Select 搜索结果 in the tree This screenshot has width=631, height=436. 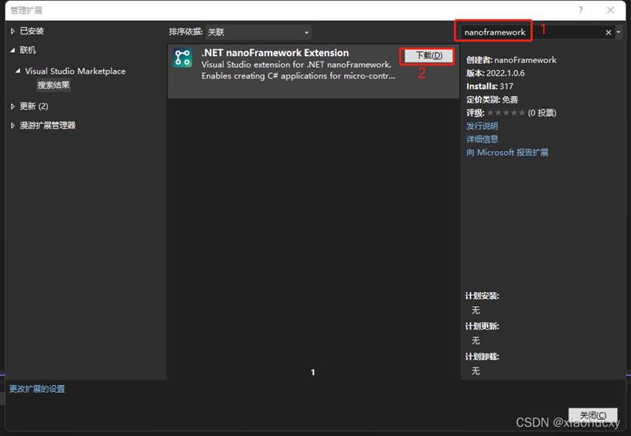click(x=53, y=85)
